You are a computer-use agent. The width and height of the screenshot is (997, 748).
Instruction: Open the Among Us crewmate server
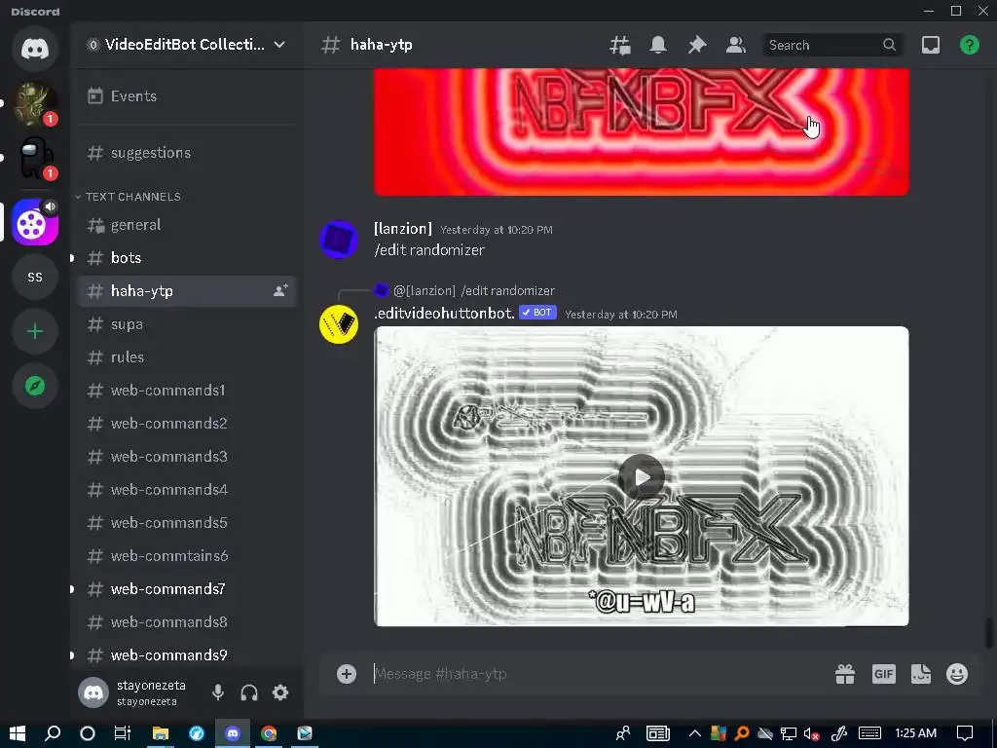tap(35, 159)
